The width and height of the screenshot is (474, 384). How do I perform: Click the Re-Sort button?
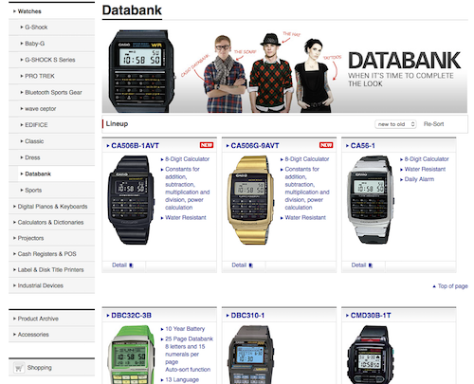433,124
